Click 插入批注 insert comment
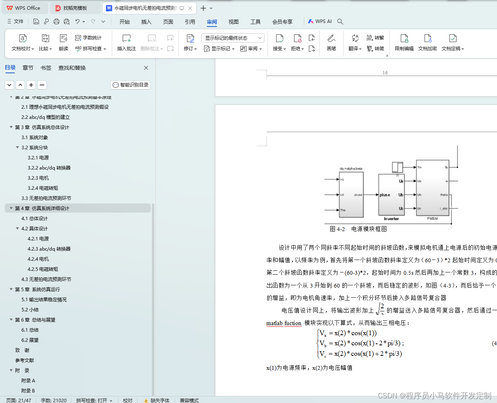The height and width of the screenshot is (403, 497). coord(127,42)
